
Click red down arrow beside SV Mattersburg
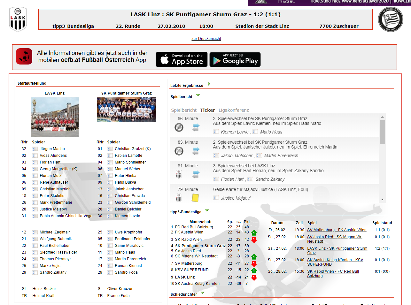pyautogui.click(x=254, y=264)
